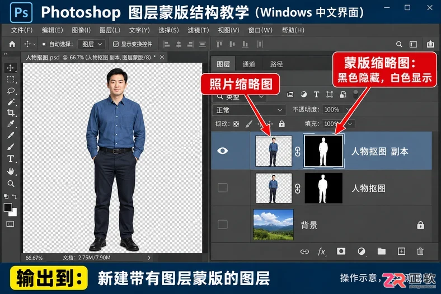Select the Crop tool

(x=11, y=113)
